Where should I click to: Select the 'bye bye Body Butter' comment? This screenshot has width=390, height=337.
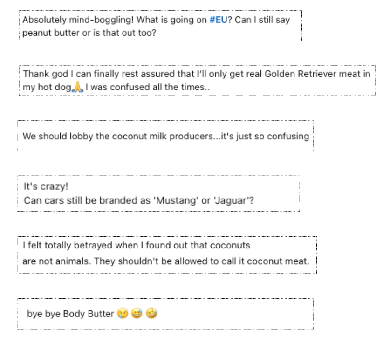coord(165,313)
